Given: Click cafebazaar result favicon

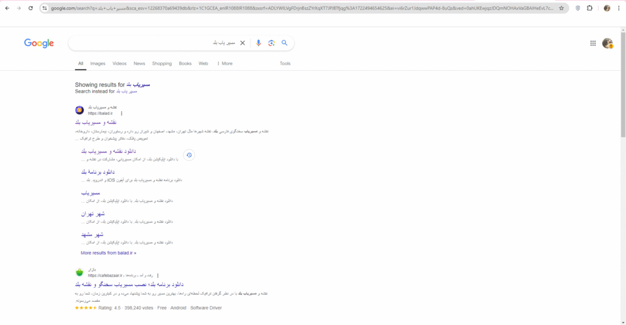Looking at the screenshot, I should click(x=79, y=273).
